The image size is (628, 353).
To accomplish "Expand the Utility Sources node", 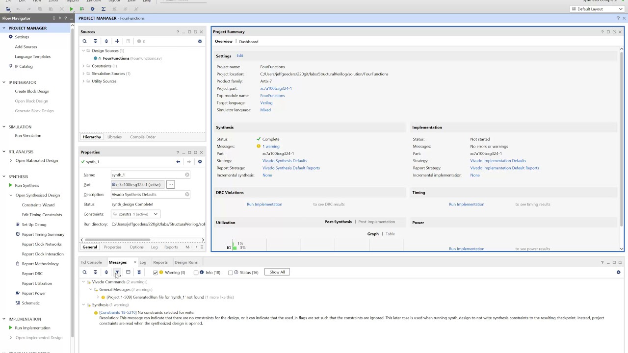I will tap(83, 81).
